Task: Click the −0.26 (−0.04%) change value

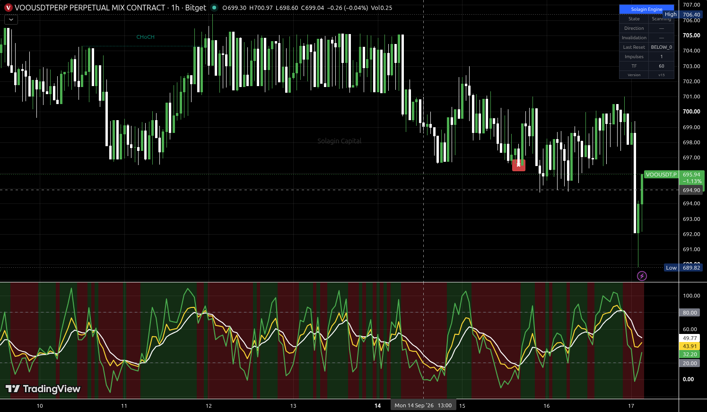Action: [x=348, y=8]
